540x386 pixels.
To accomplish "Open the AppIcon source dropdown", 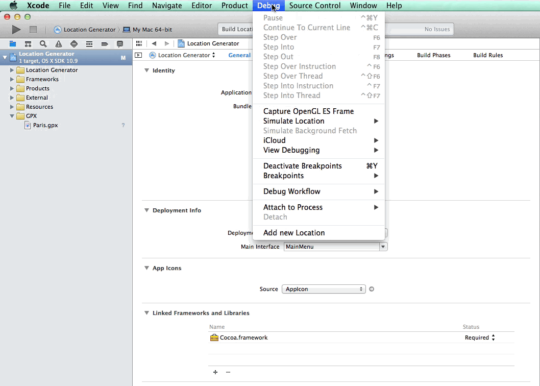I will coord(324,289).
